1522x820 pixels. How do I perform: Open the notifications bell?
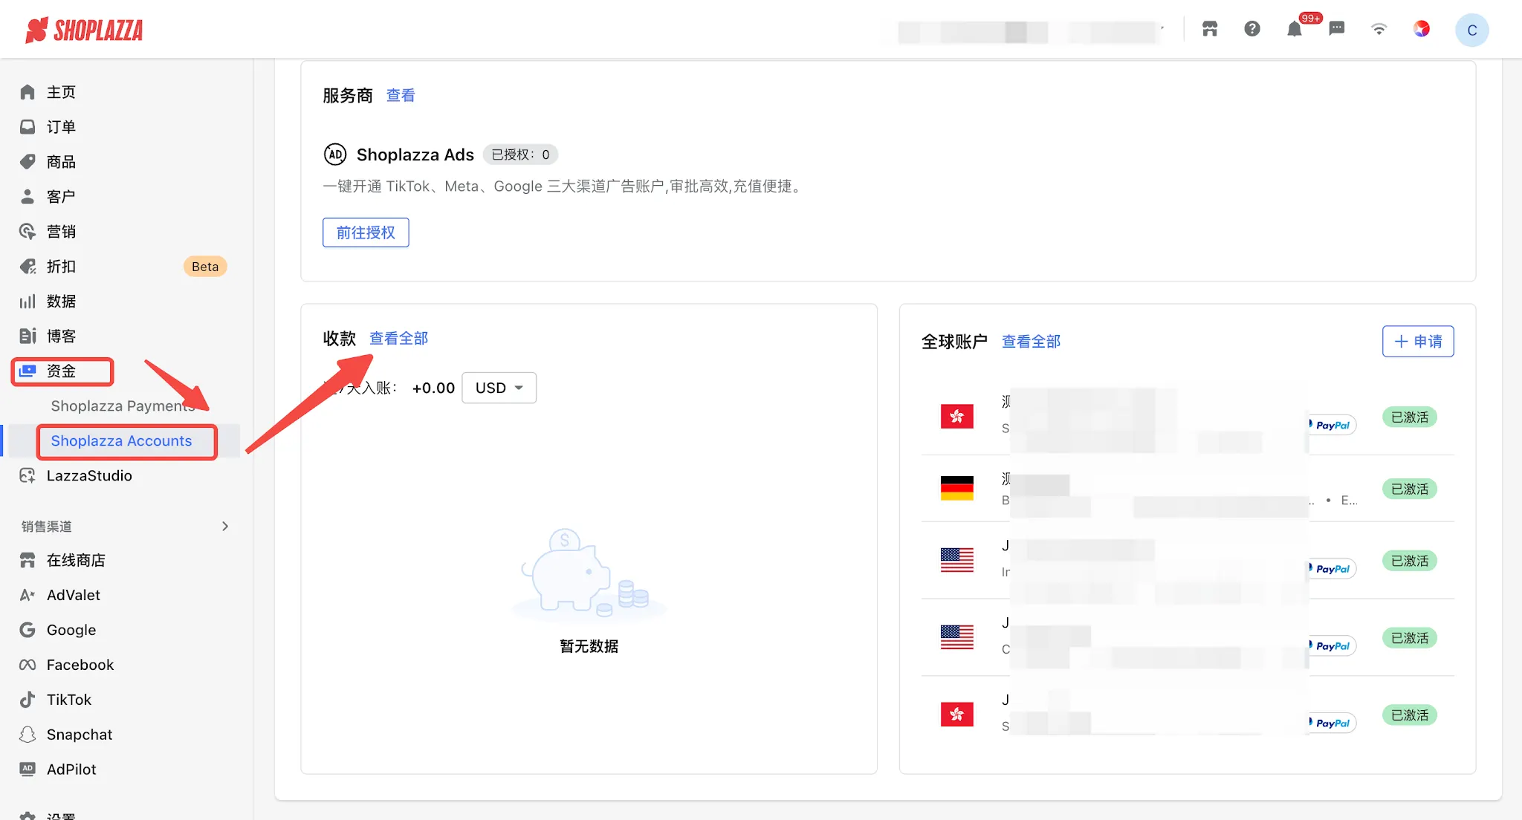coord(1295,29)
